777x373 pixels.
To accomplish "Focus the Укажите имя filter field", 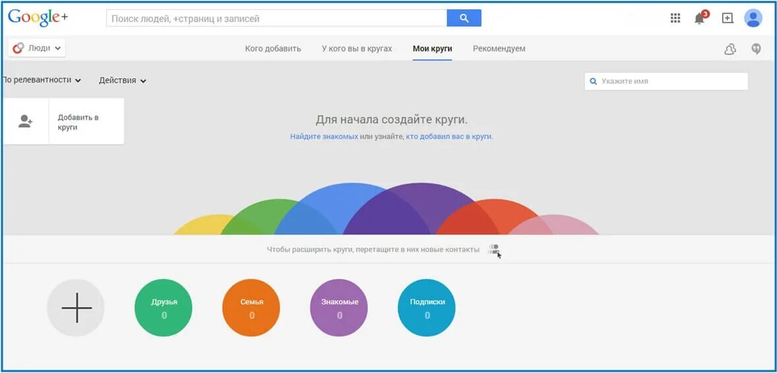I will pos(666,81).
